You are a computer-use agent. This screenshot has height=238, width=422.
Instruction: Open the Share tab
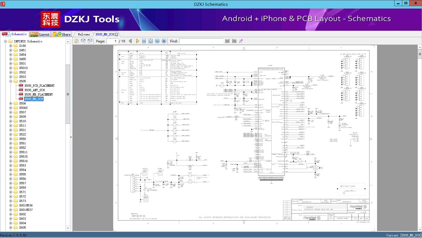click(x=62, y=34)
